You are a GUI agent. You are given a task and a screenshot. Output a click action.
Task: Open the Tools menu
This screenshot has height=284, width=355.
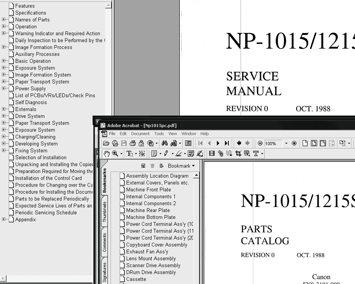(159, 134)
